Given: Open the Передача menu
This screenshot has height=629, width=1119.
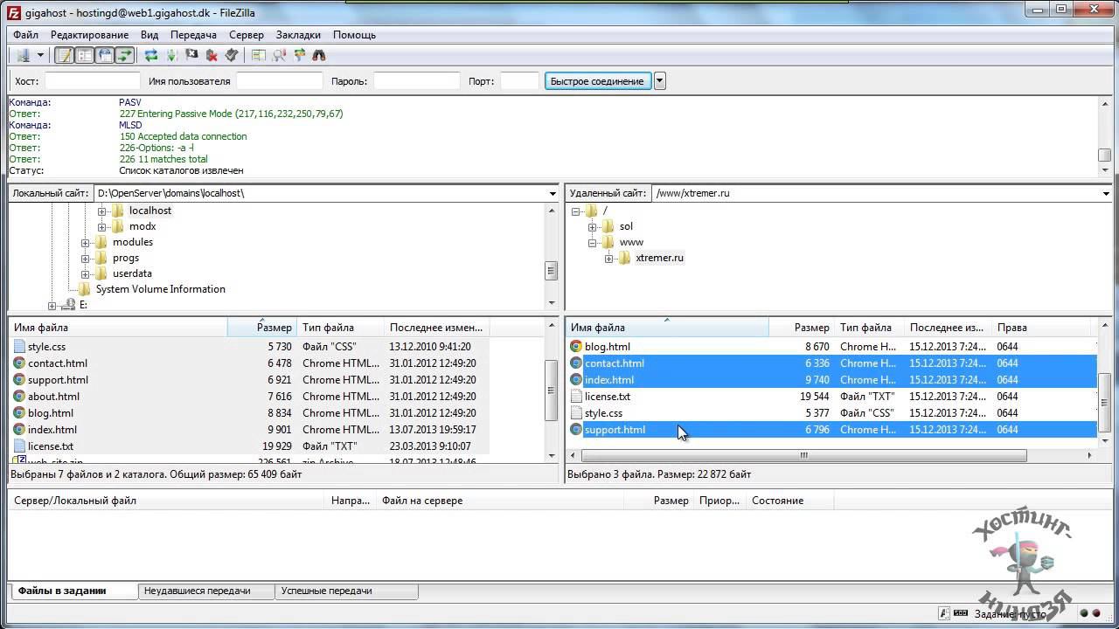Looking at the screenshot, I should pos(193,35).
